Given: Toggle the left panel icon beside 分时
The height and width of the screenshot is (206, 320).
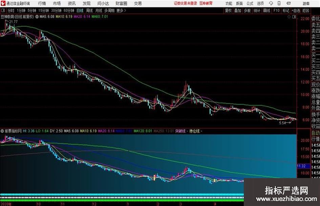Looking at the screenshot, I should [x=3, y=10].
